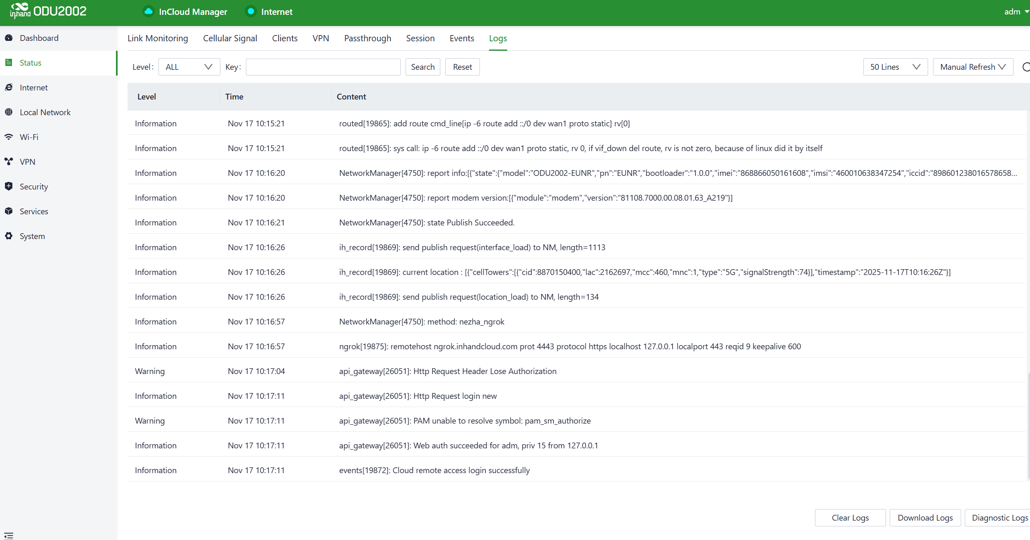Screen dimensions: 1030x540
Task: Open the Level ALL dropdown
Action: [189, 67]
